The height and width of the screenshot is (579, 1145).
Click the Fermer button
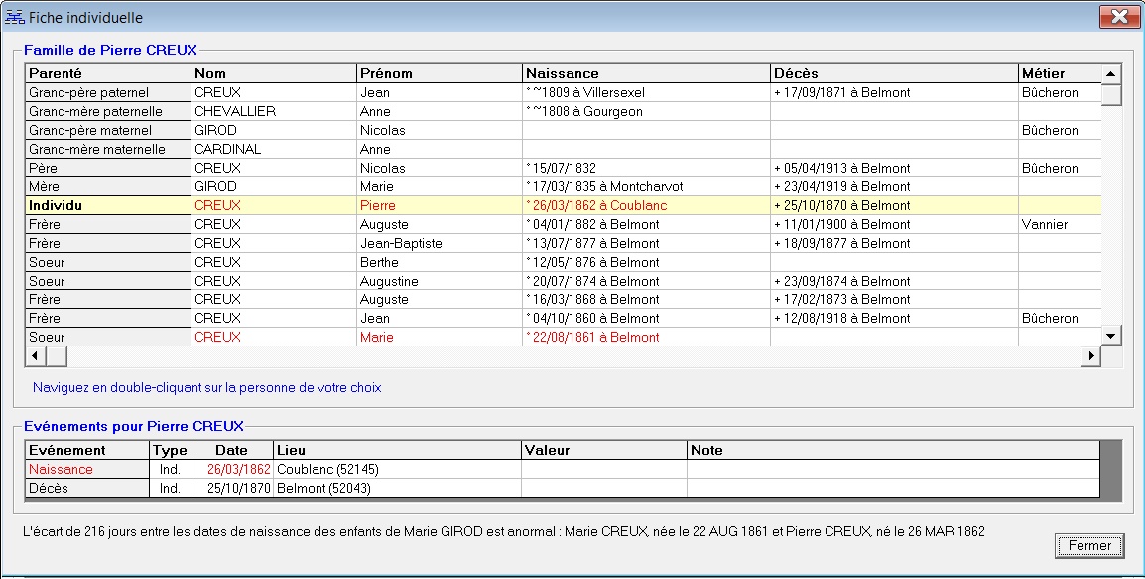click(x=1089, y=546)
